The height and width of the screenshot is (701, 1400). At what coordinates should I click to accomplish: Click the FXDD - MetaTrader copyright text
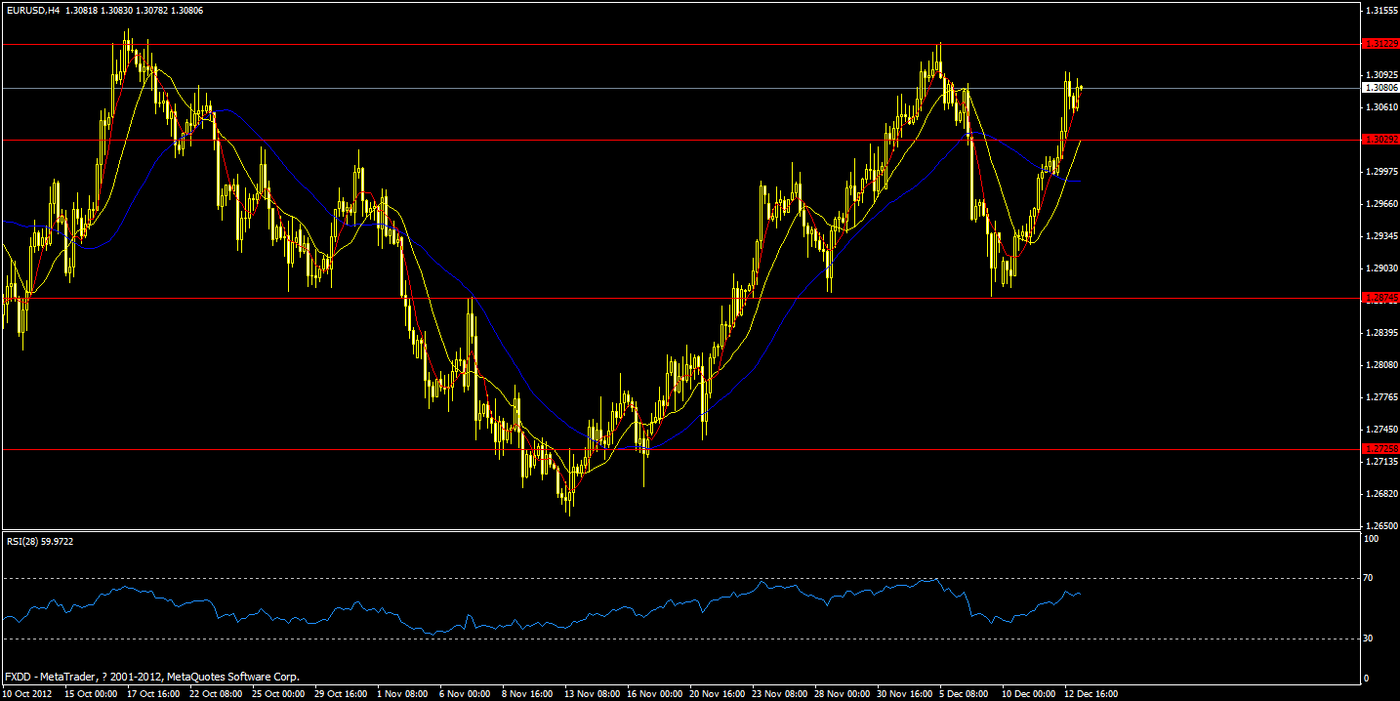coord(151,676)
